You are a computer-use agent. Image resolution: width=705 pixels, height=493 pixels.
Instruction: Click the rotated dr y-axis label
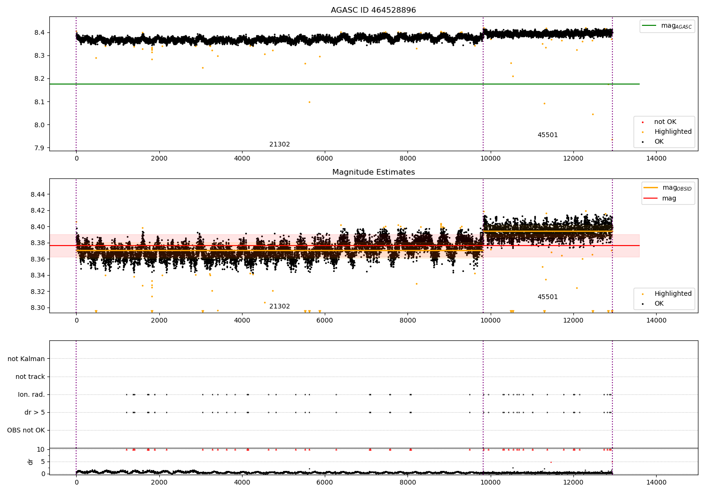(31, 462)
